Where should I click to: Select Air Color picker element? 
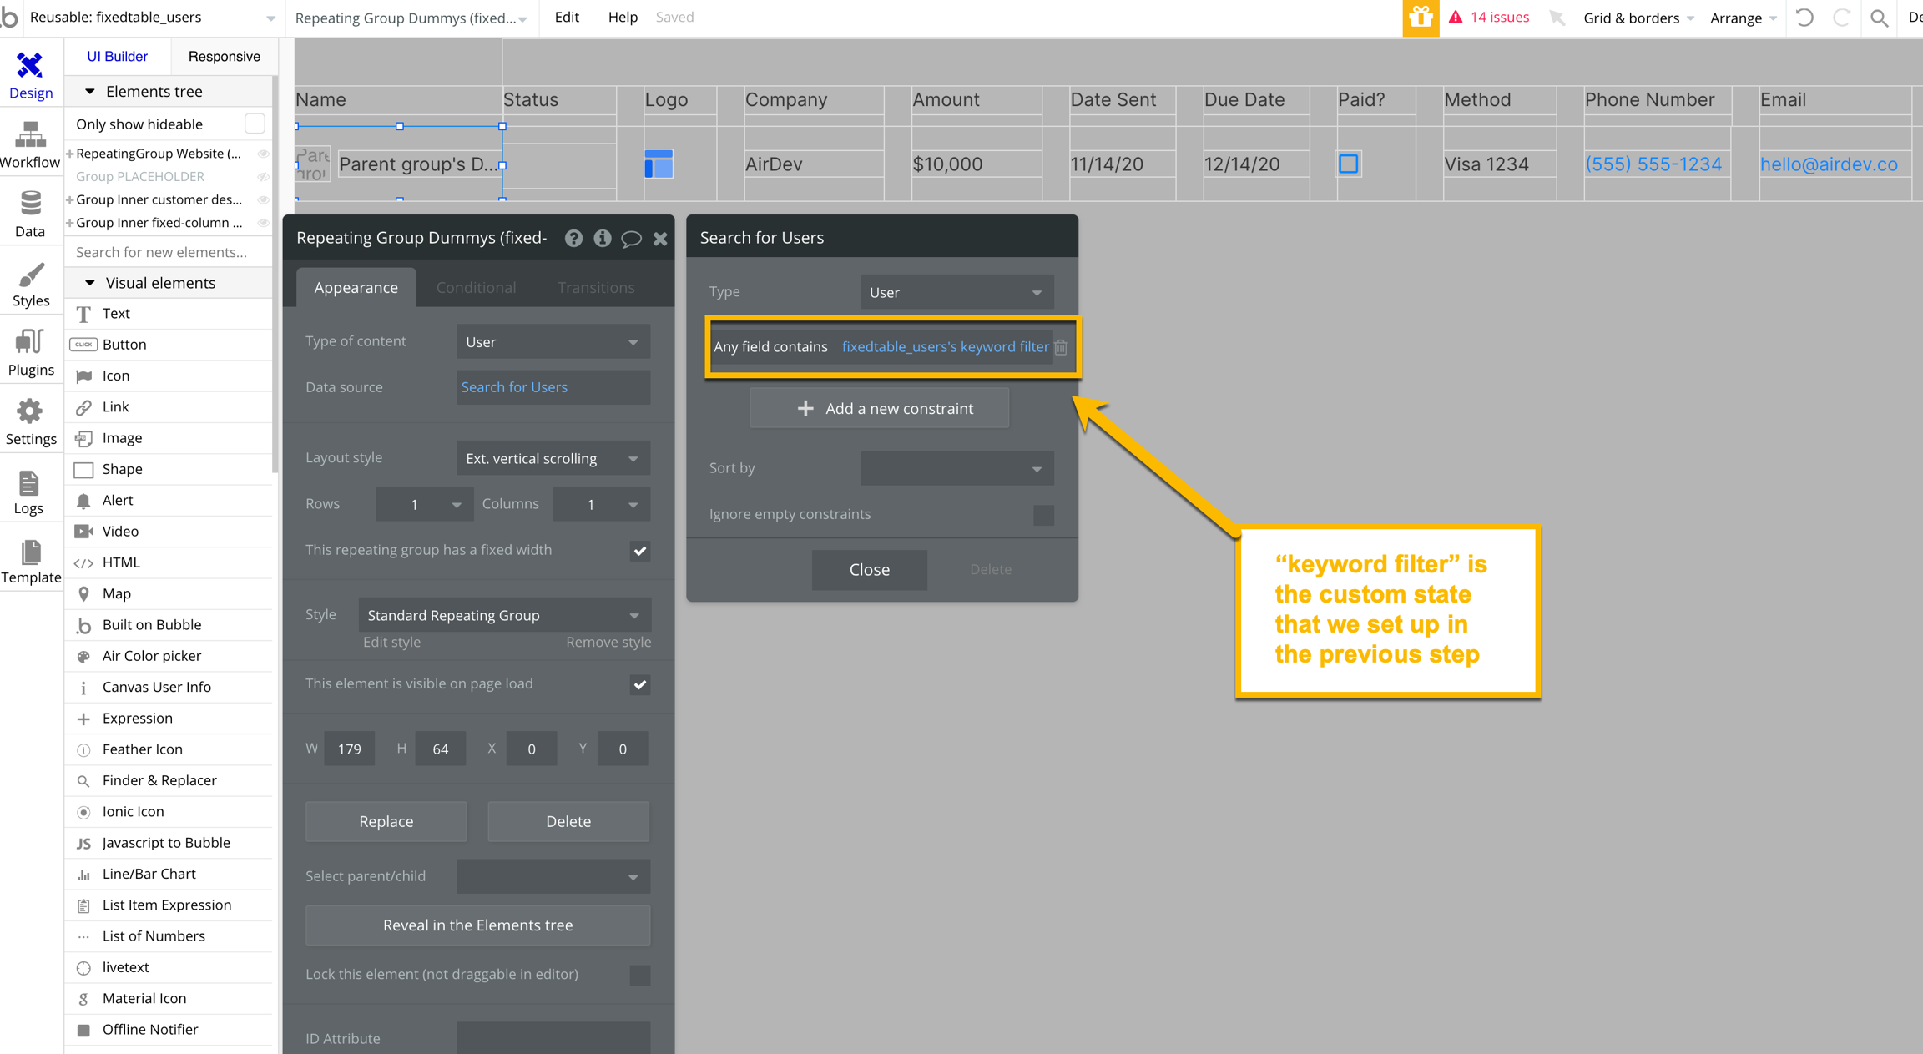pos(151,656)
